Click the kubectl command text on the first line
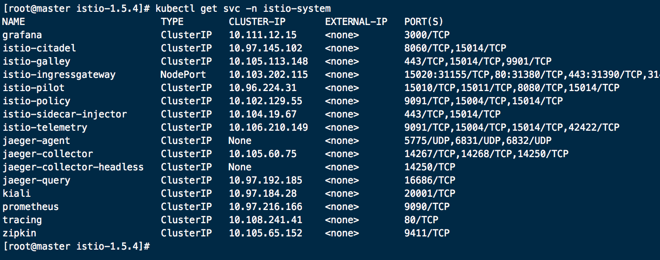 (x=243, y=8)
